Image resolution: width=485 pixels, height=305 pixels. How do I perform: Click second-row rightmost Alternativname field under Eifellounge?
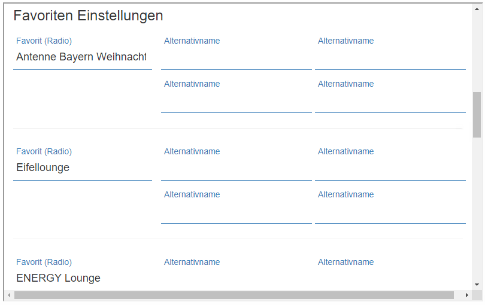(x=390, y=212)
